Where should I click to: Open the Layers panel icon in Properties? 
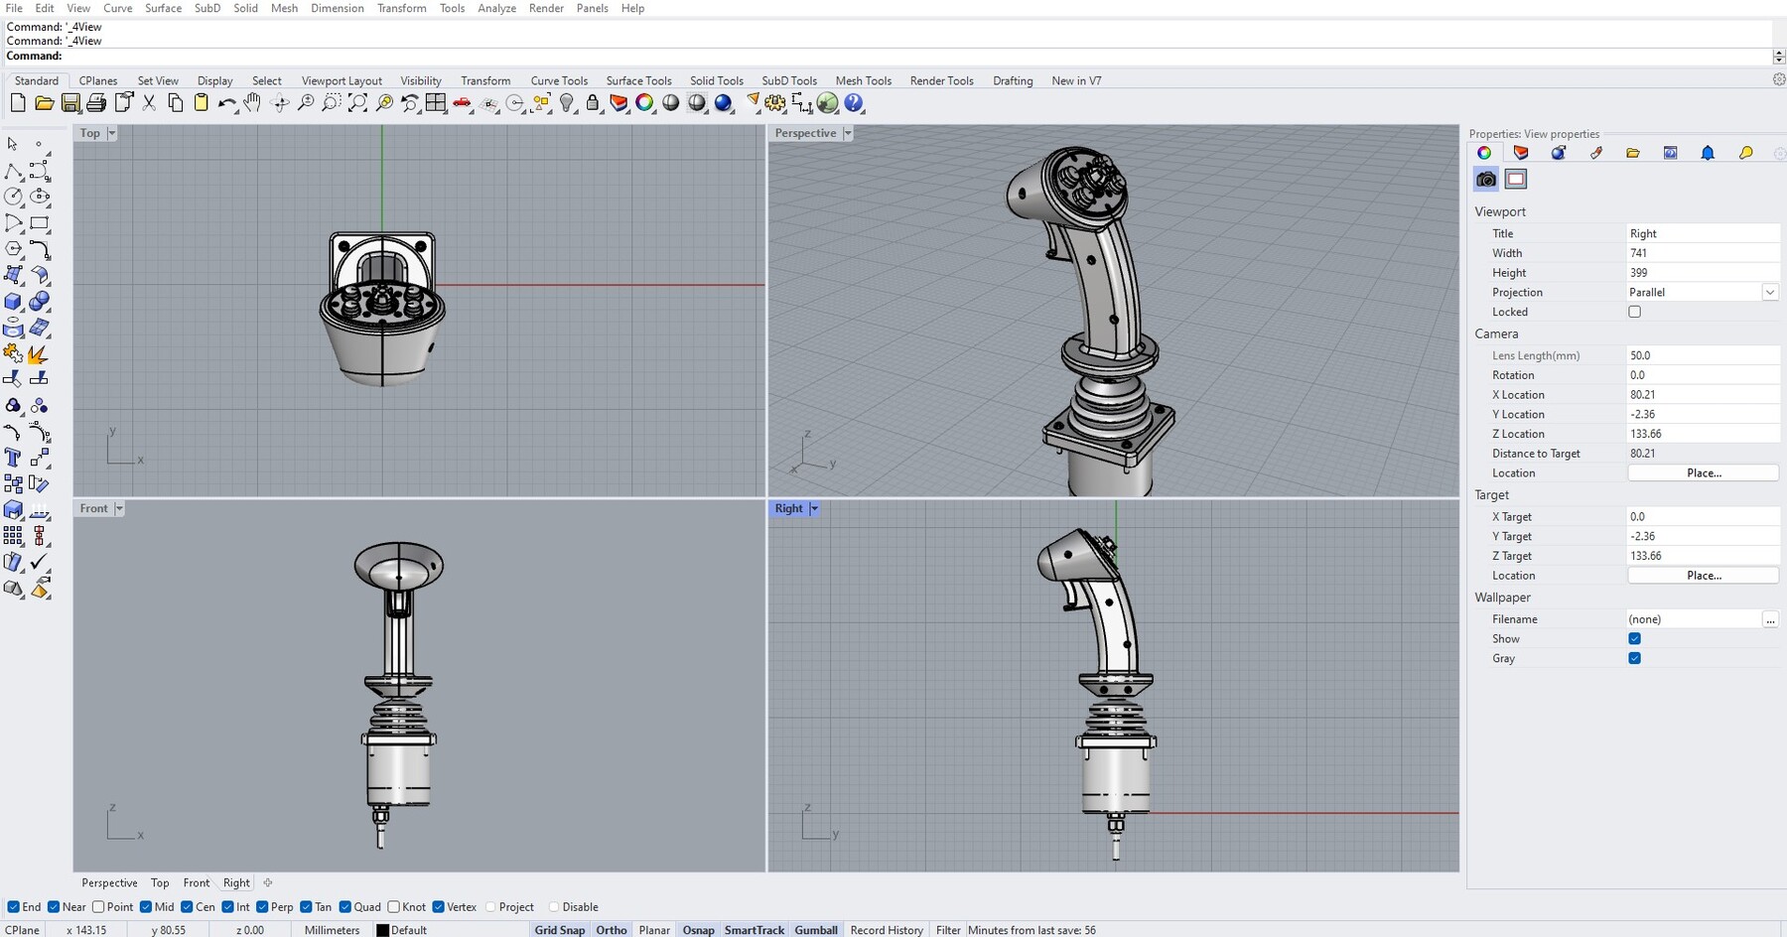coord(1521,152)
